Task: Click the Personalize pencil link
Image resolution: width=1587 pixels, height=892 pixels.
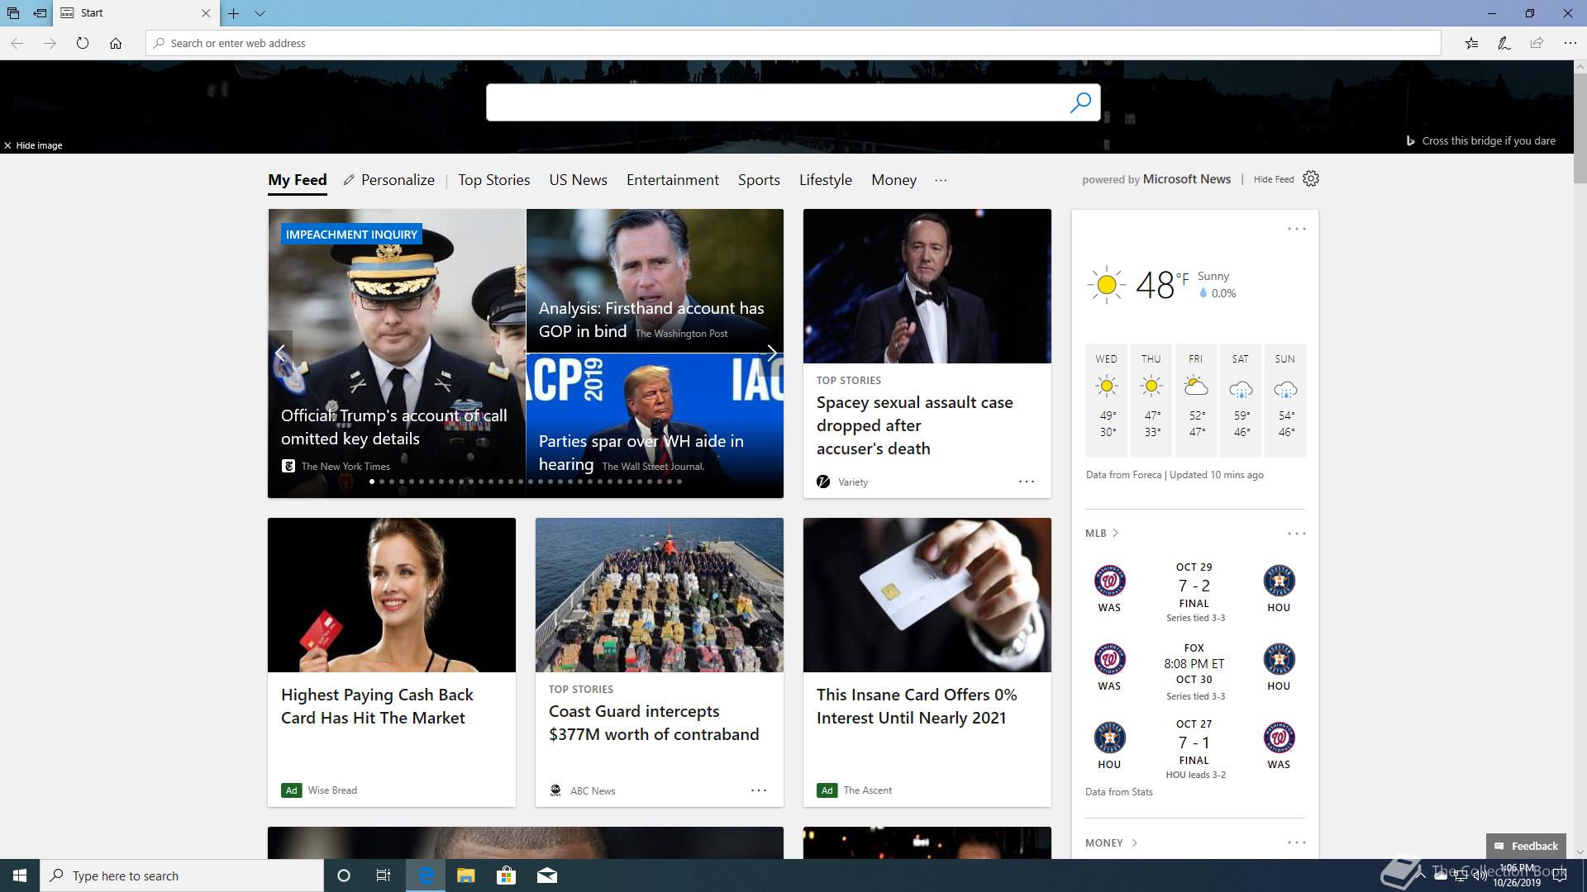Action: point(388,180)
